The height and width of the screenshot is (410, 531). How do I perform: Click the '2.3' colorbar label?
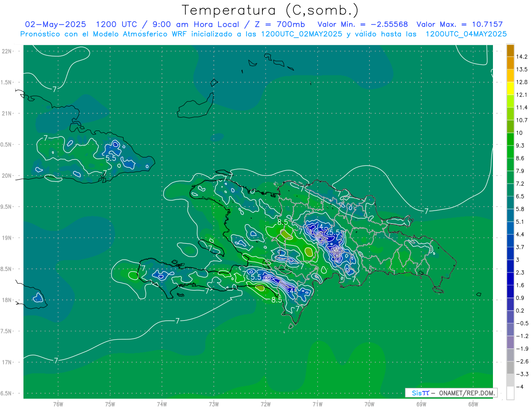click(520, 272)
